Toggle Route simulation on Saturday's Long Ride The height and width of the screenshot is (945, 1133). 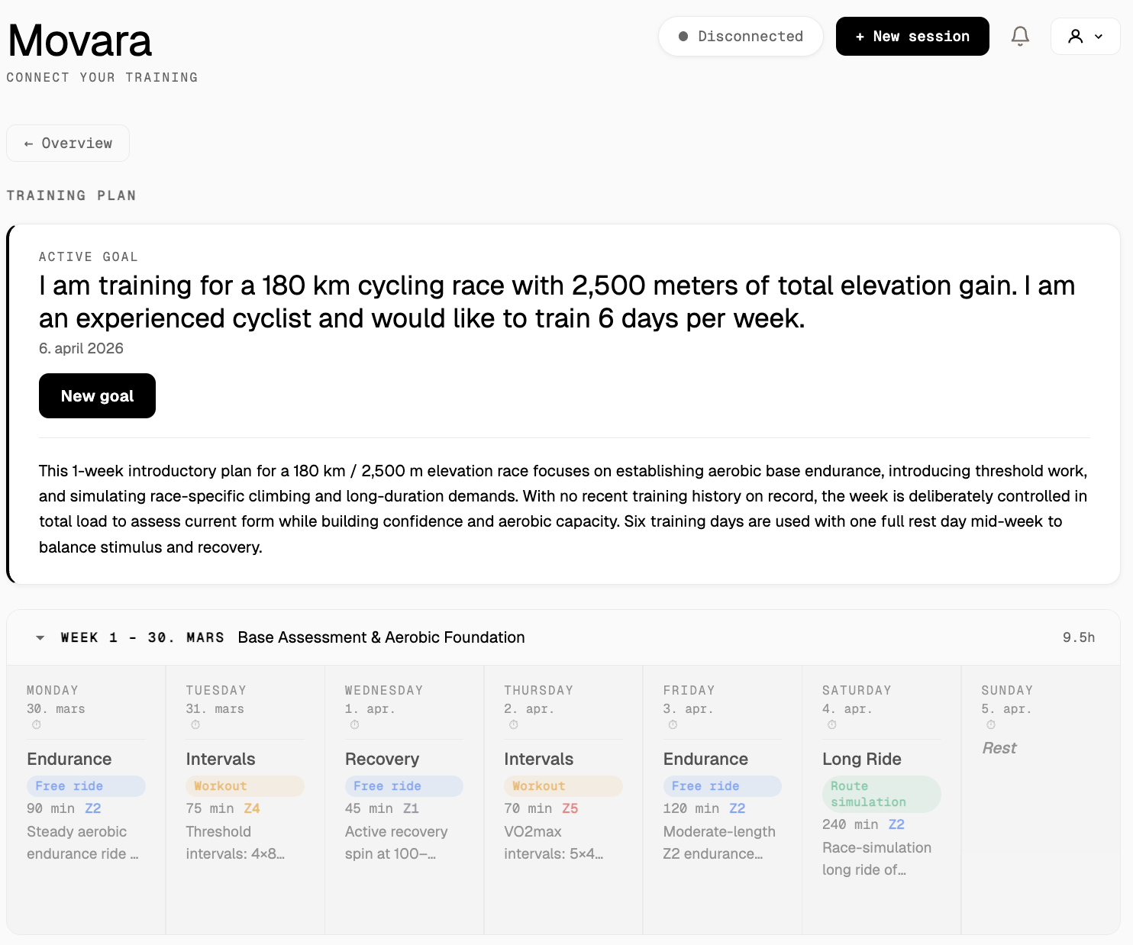[881, 794]
